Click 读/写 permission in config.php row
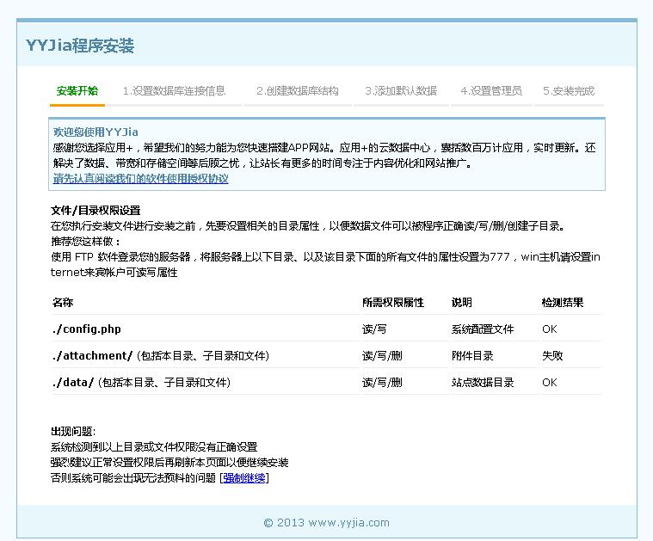 coord(374,329)
